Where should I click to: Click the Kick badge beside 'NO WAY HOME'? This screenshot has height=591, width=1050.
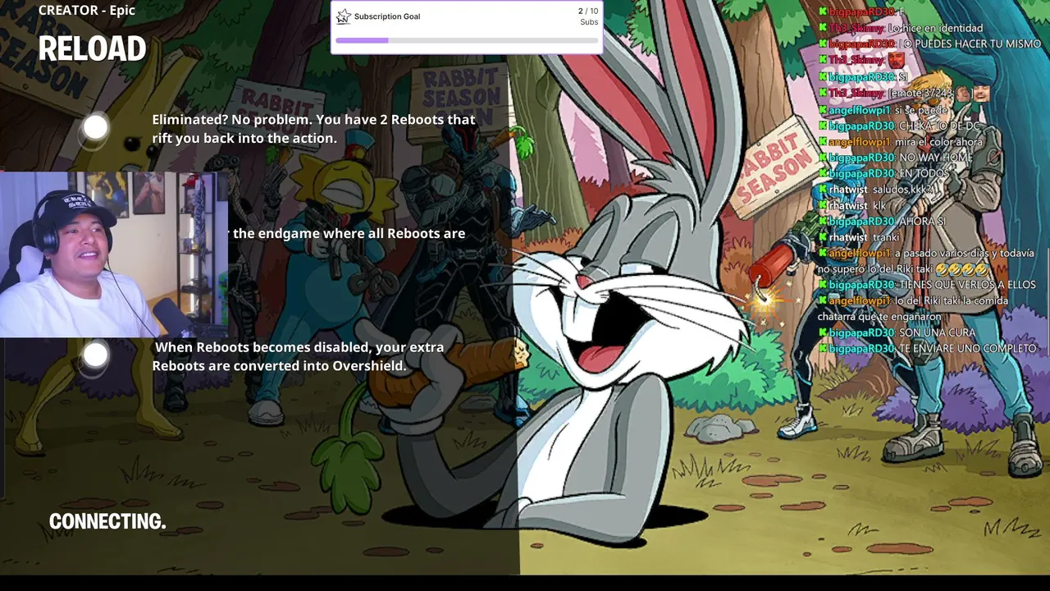823,158
